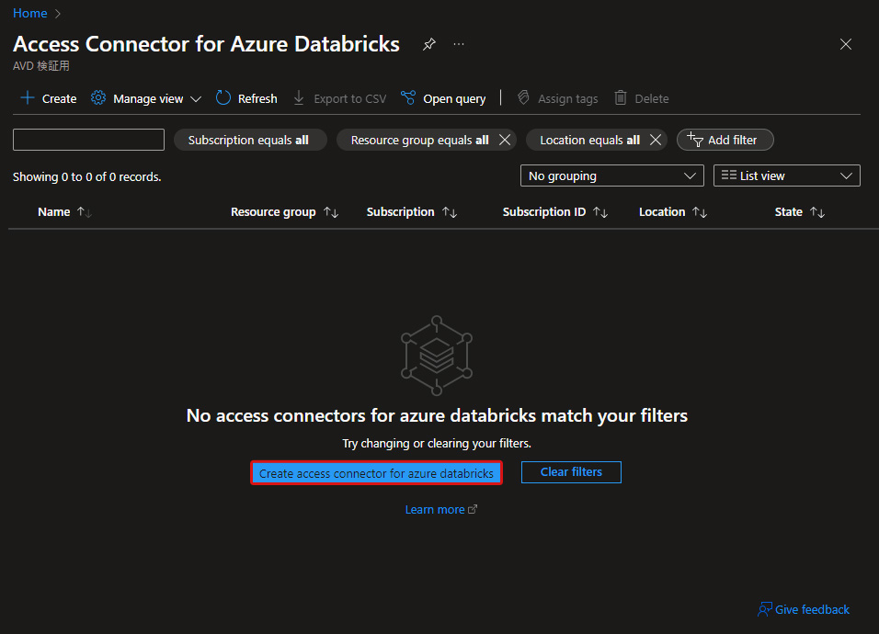
Task: Remove the Resource group filter
Action: coord(505,140)
